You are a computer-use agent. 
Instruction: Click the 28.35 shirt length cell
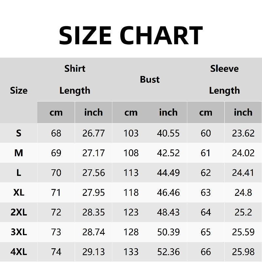pos(93,212)
